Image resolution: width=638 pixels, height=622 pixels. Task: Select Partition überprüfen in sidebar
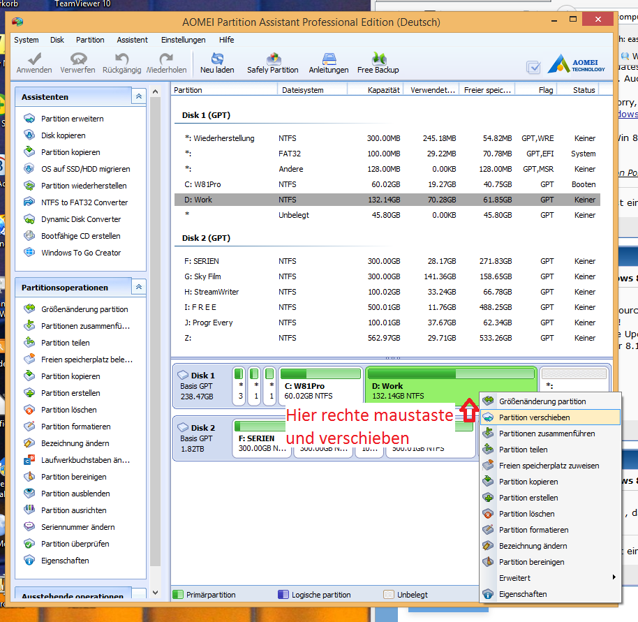point(75,544)
